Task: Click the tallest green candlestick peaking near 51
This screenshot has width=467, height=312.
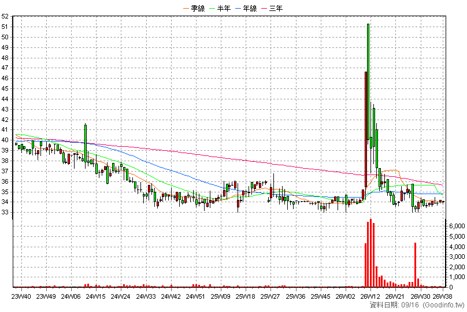Action: tap(368, 81)
